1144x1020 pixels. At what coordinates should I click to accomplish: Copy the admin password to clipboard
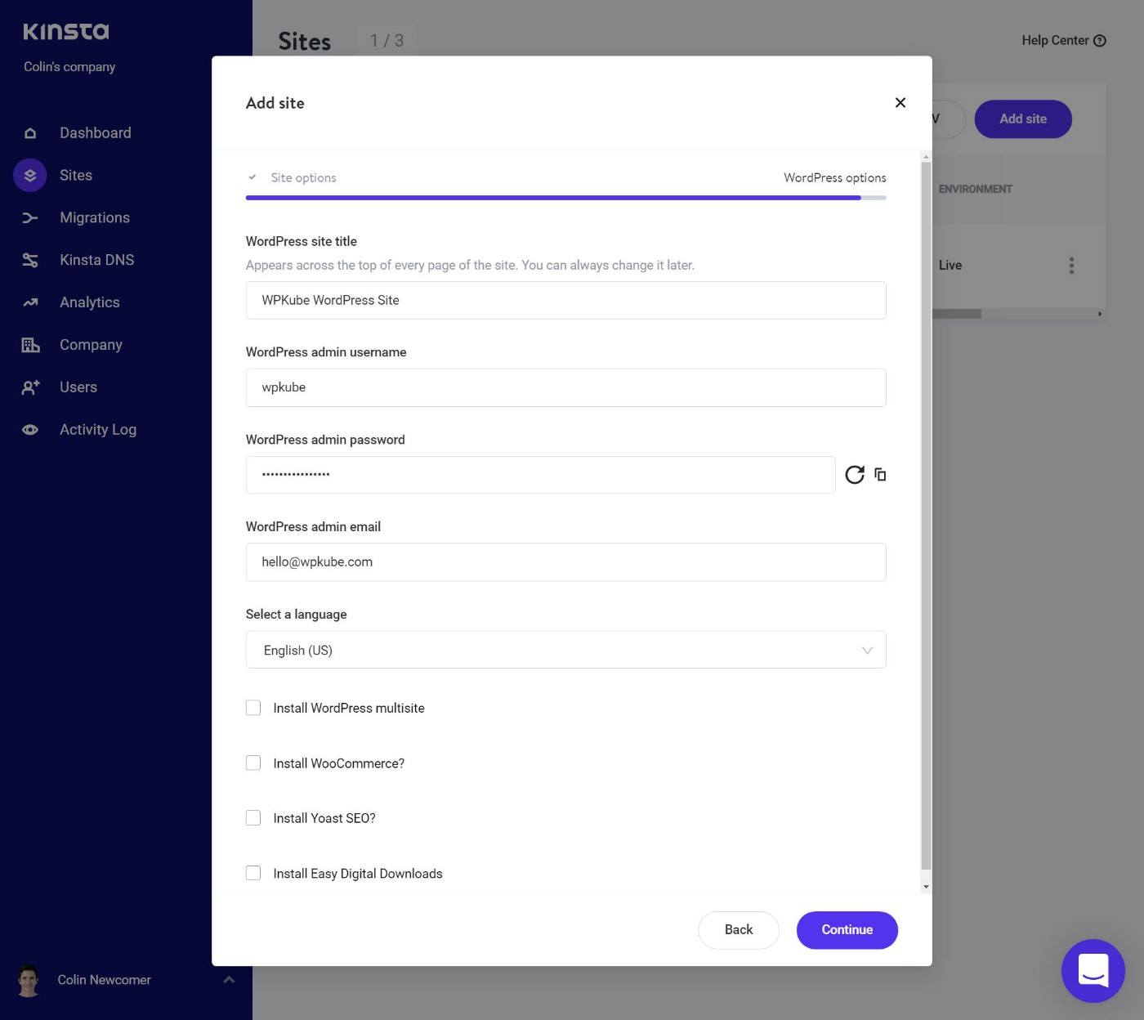[x=880, y=474]
